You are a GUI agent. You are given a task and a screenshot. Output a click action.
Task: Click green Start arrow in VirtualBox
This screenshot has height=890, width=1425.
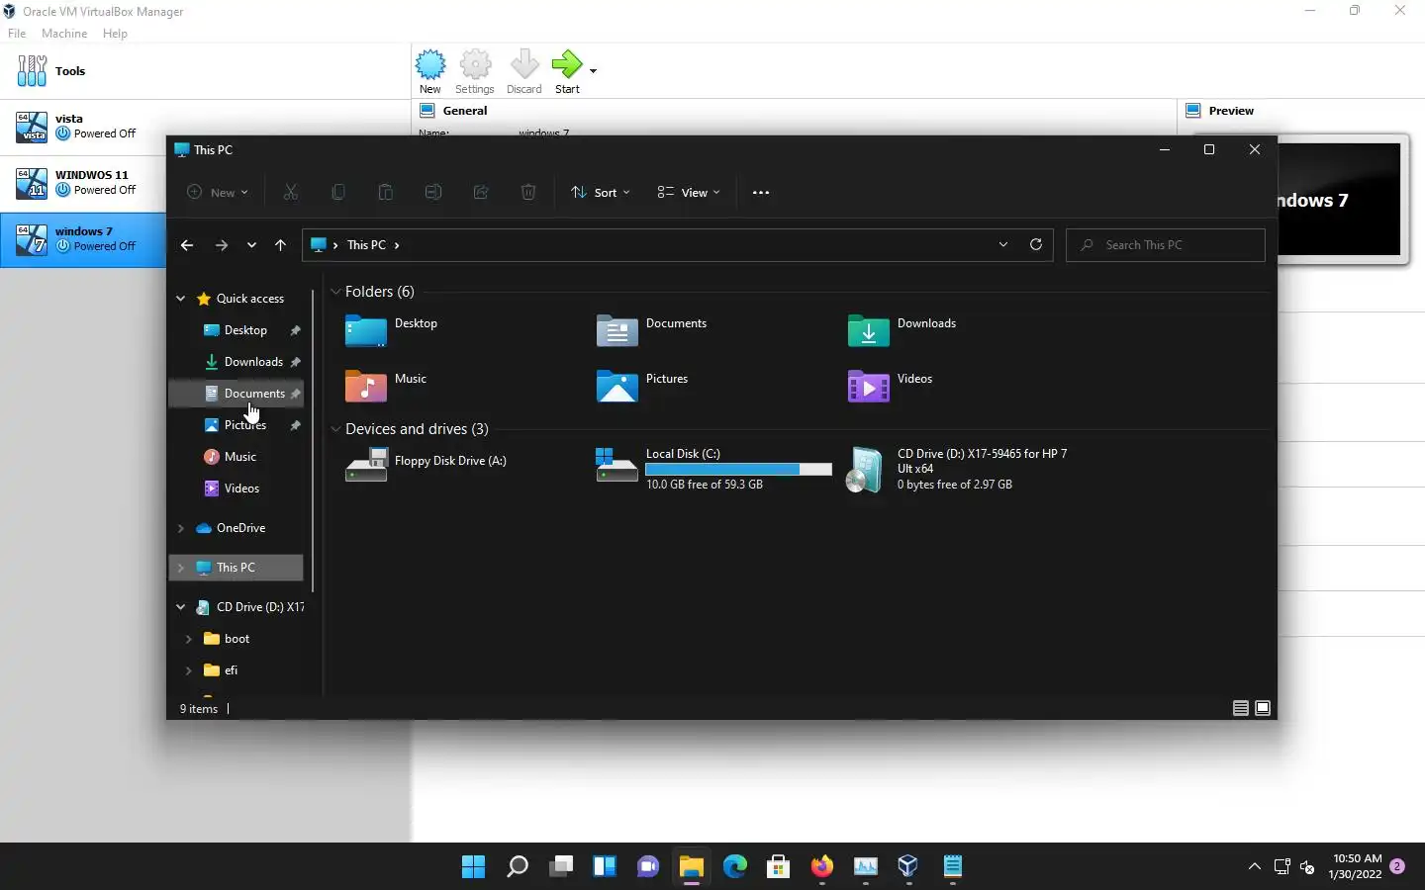[x=567, y=72]
